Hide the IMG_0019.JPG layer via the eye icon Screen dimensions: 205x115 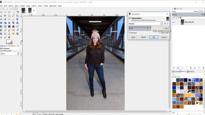tap(174, 22)
